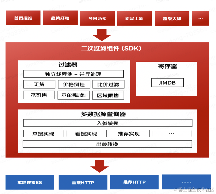The height and width of the screenshot is (194, 216).
Task: Click the 推荐HTTP blue box
Action: click(134, 182)
